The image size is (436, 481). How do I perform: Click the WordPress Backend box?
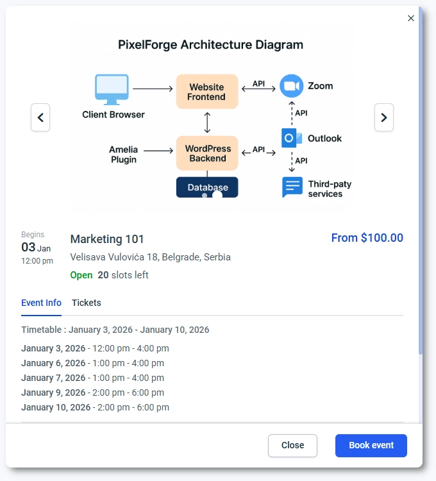[x=206, y=153]
